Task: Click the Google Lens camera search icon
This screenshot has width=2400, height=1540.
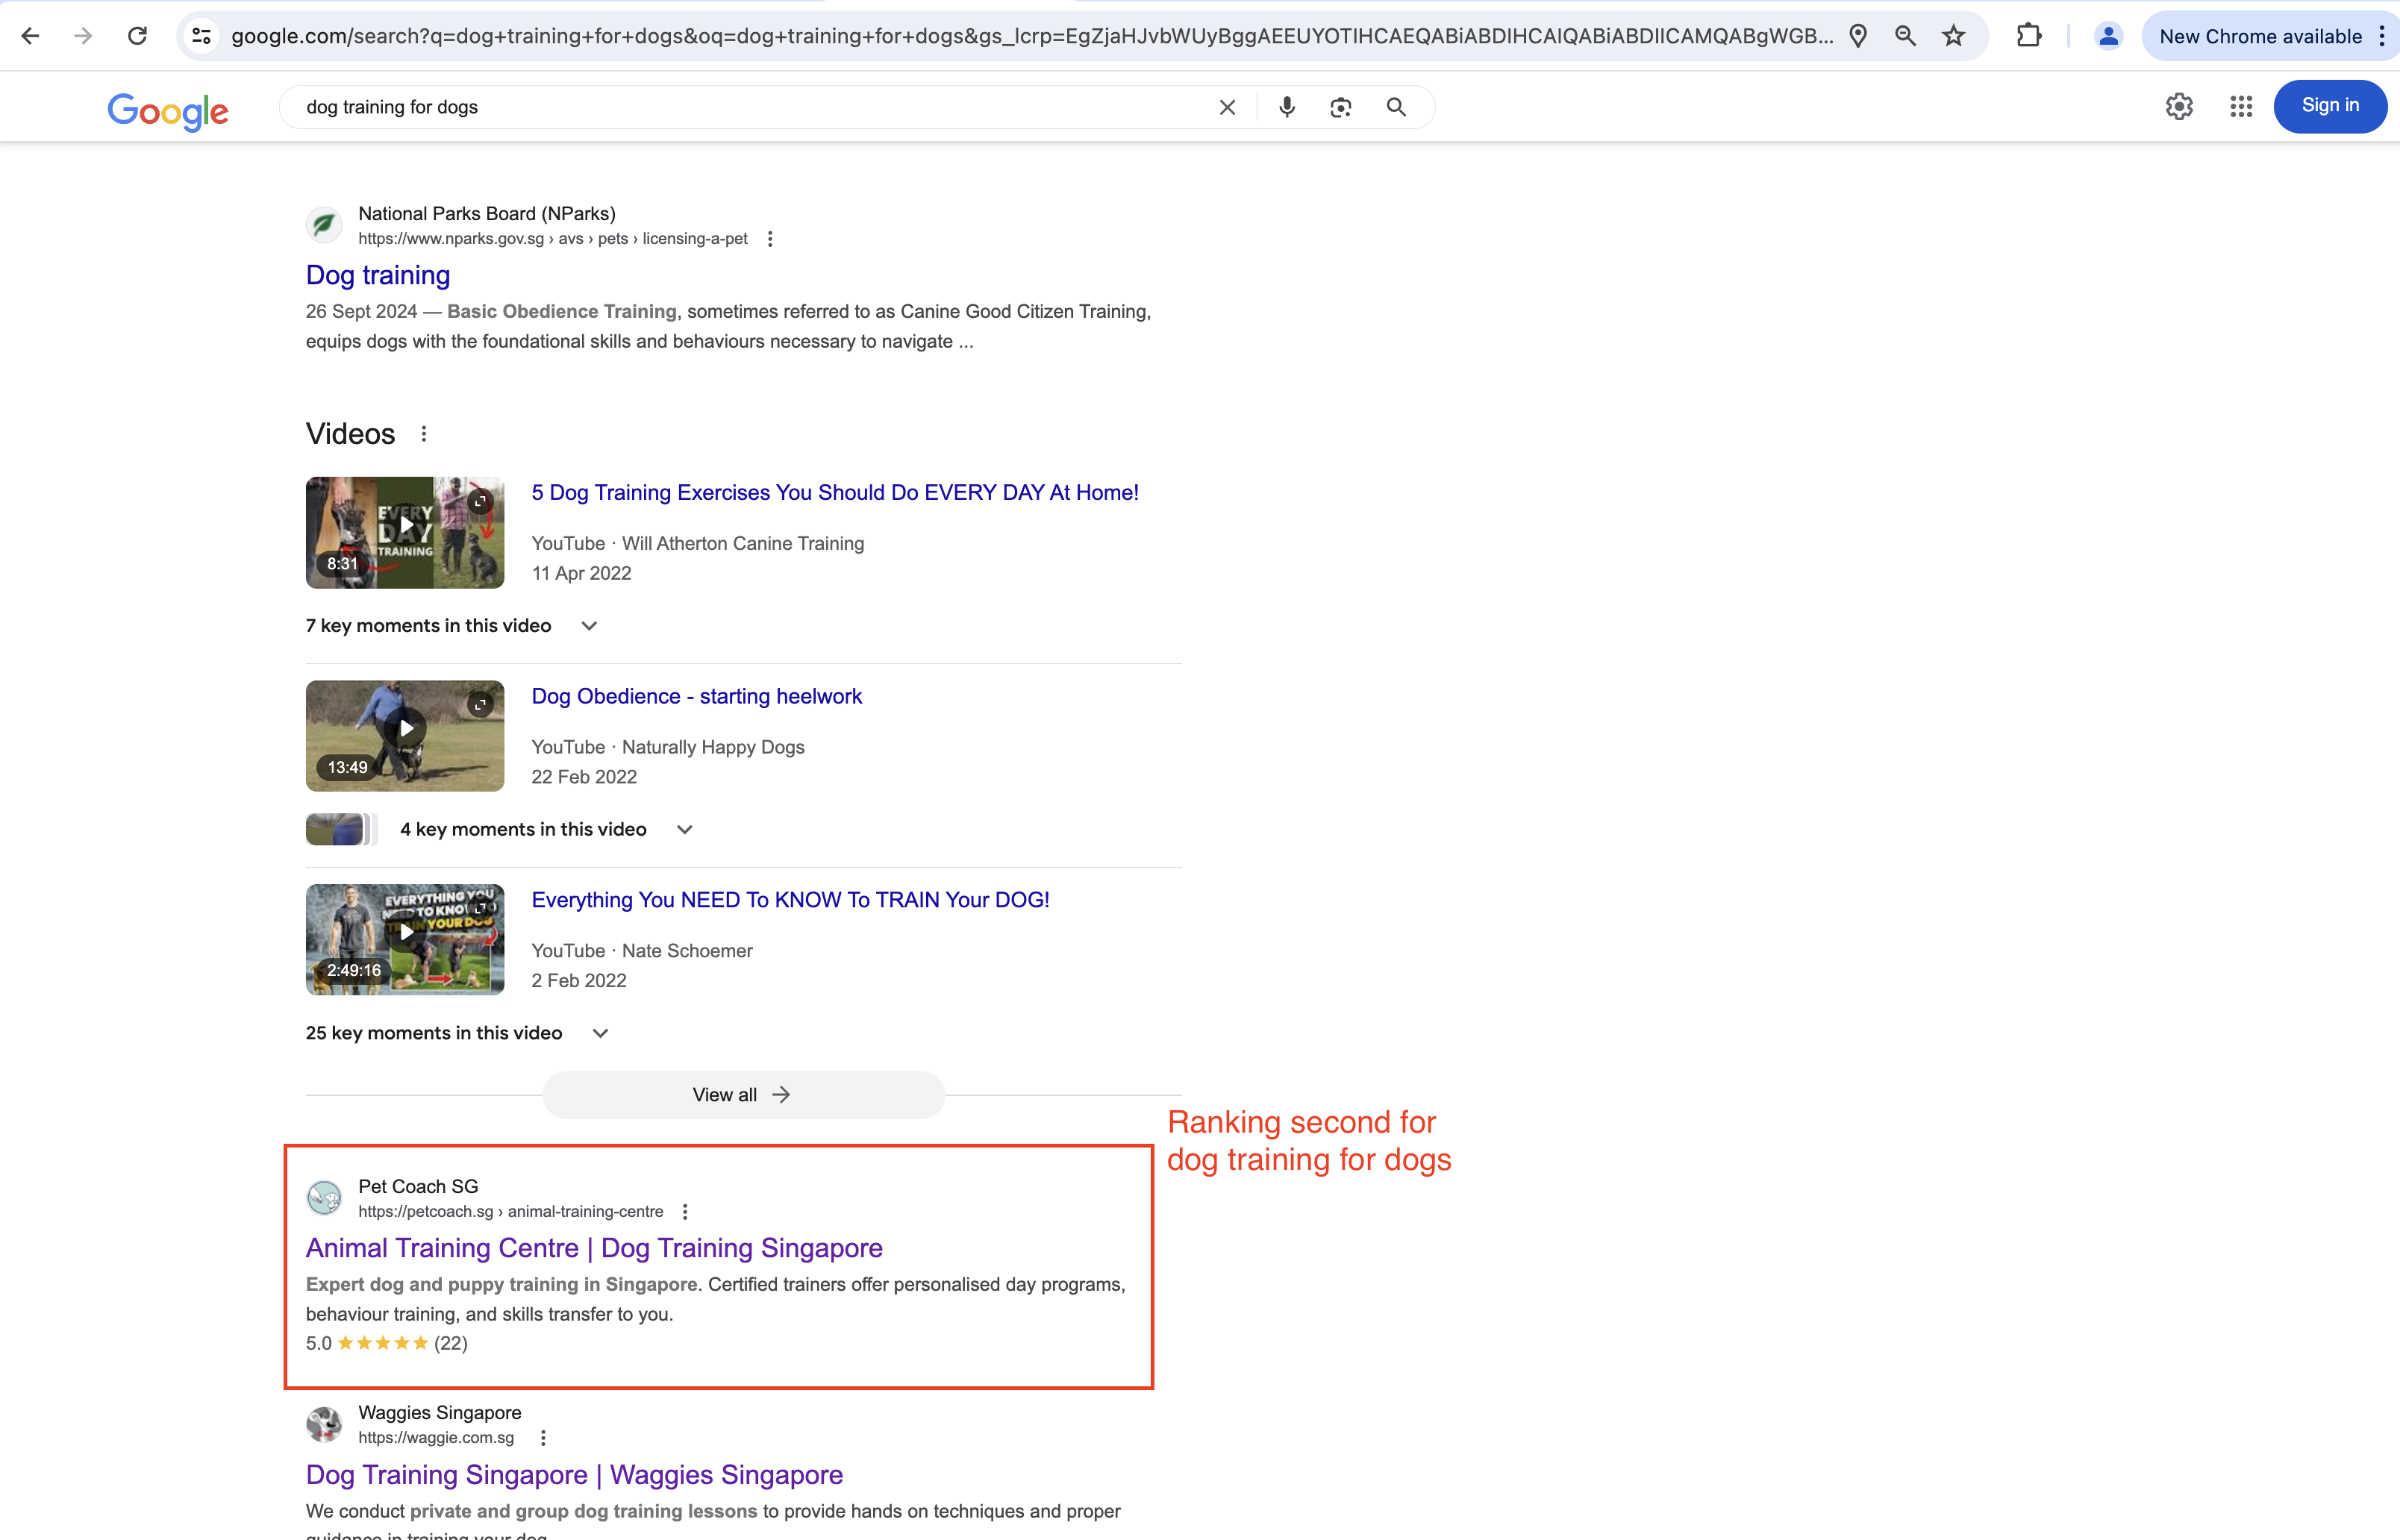Action: click(1340, 108)
